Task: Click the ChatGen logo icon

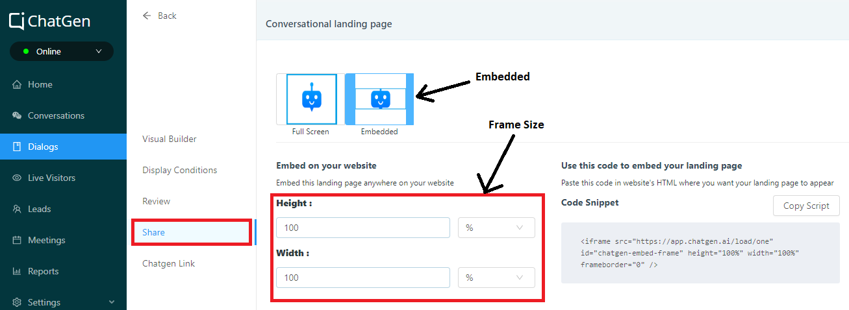Action: point(18,21)
